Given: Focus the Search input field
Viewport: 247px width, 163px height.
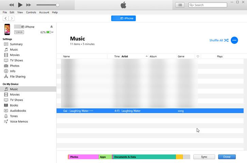Looking at the screenshot, I should click(x=208, y=5).
